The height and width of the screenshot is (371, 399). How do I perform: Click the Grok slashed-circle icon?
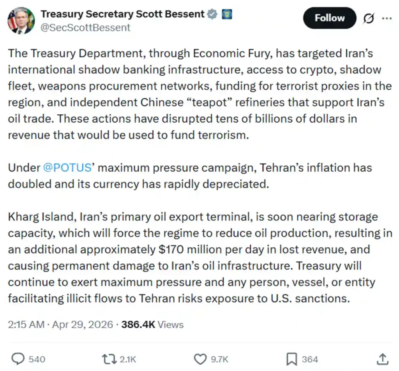coord(368,18)
